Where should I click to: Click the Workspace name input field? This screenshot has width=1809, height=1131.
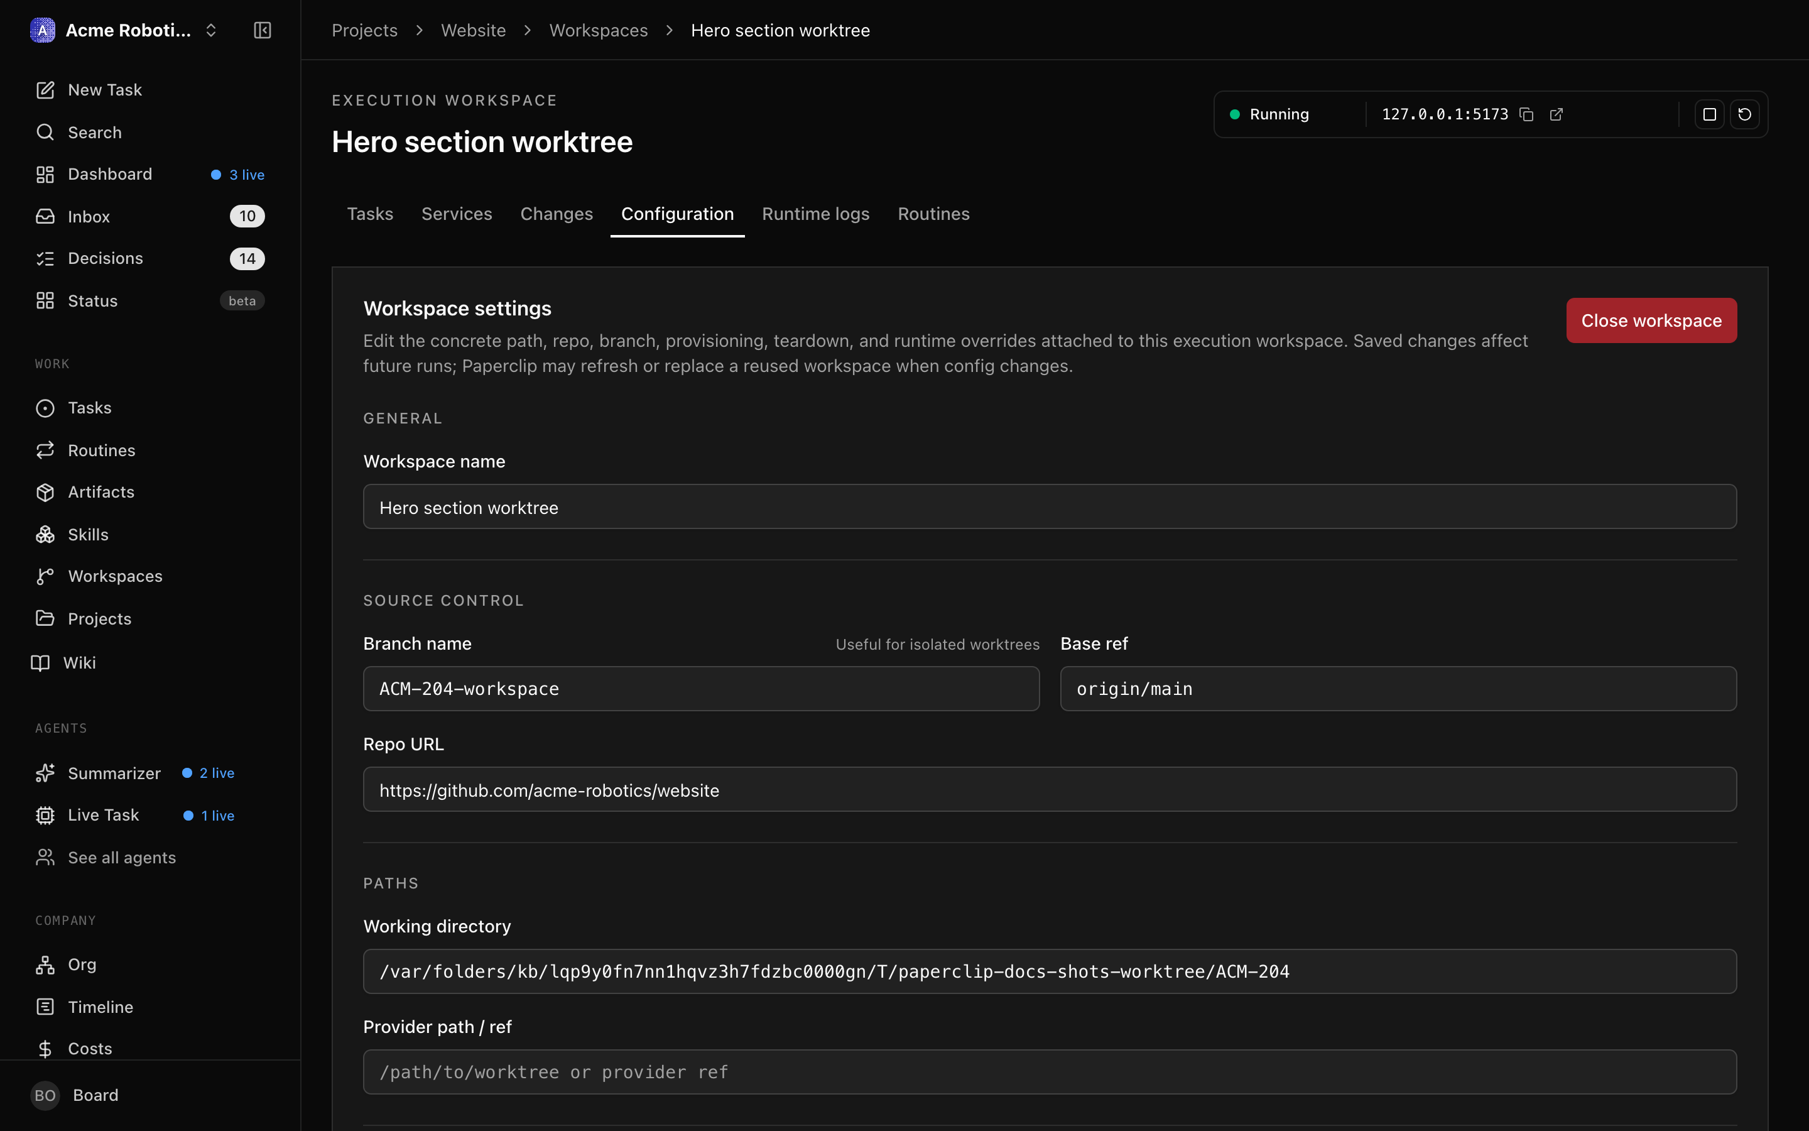coord(1050,506)
